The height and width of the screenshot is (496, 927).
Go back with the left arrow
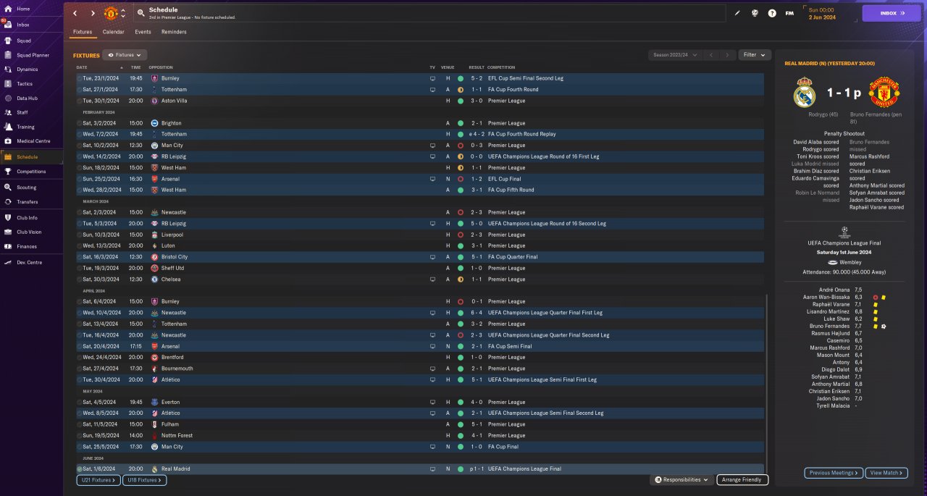coord(75,13)
